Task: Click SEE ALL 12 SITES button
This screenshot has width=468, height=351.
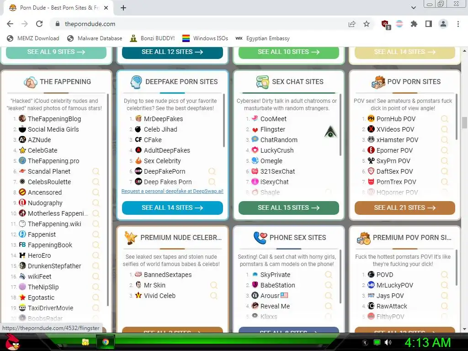Action: (172, 52)
